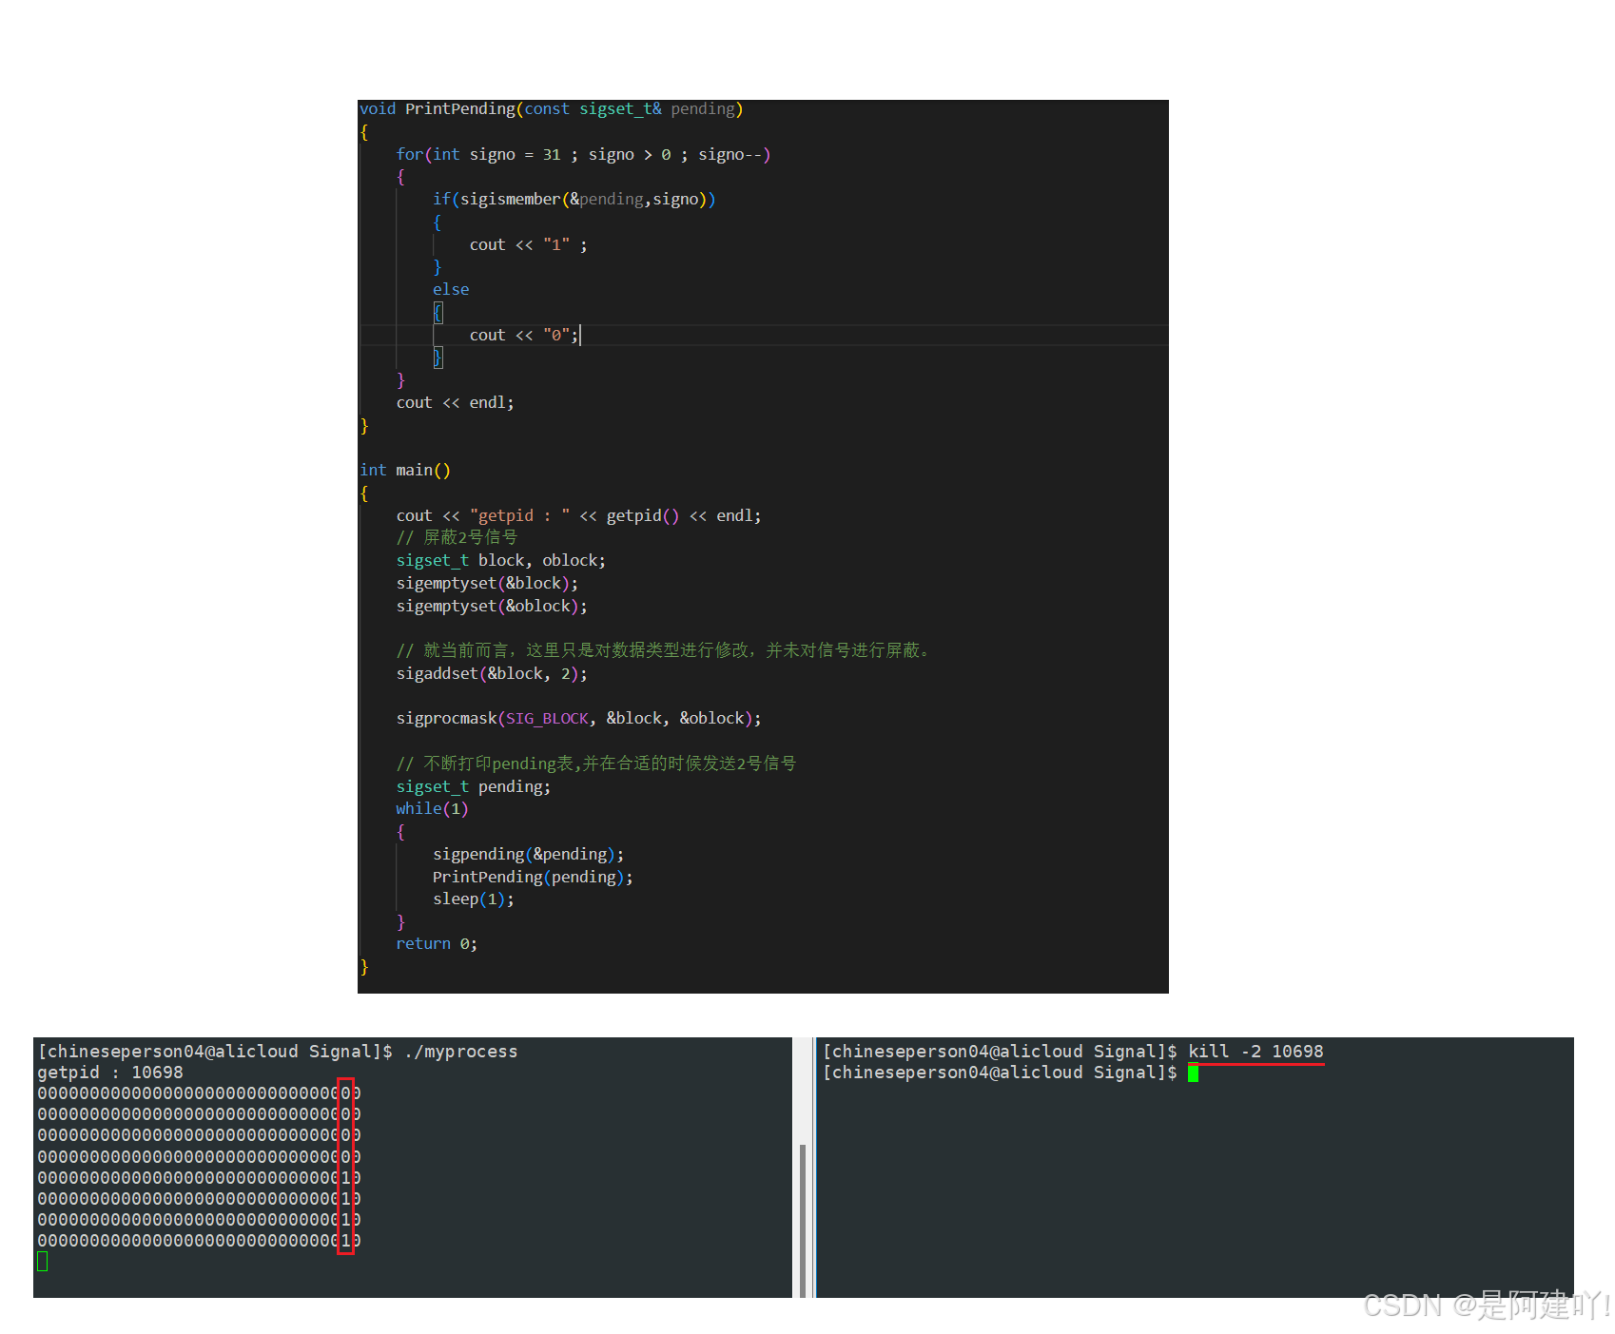Viewport: 1615px width, 1334px height.
Task: Click the return 0; statement
Action: point(437,944)
